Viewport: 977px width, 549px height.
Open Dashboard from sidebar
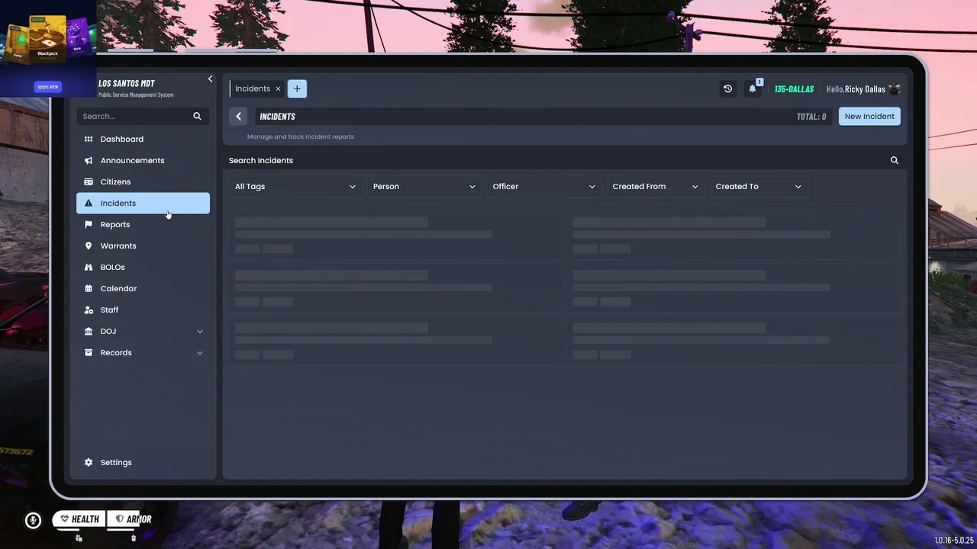tap(143, 139)
